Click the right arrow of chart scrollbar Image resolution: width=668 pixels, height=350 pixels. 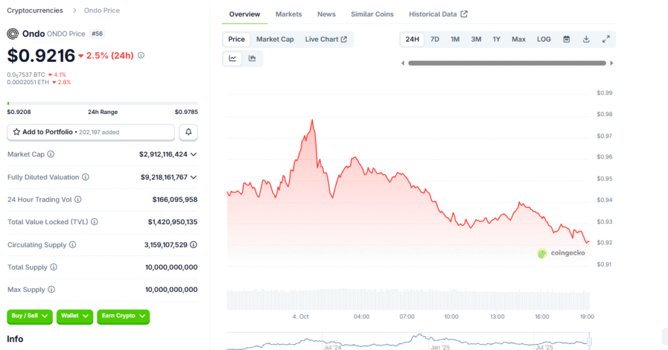611,63
